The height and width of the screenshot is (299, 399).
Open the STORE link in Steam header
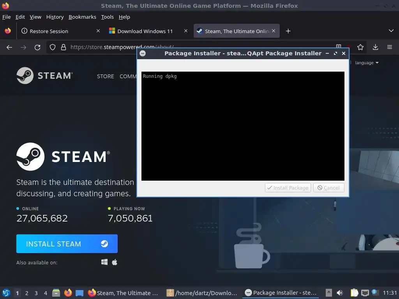(105, 76)
